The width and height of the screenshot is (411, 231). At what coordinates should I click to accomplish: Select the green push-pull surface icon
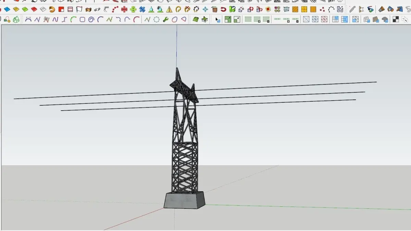25,9
